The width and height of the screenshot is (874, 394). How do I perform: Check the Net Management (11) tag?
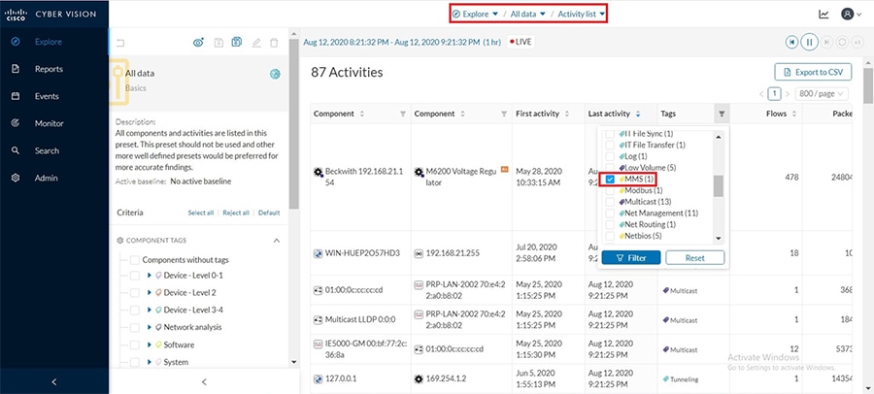click(x=611, y=213)
